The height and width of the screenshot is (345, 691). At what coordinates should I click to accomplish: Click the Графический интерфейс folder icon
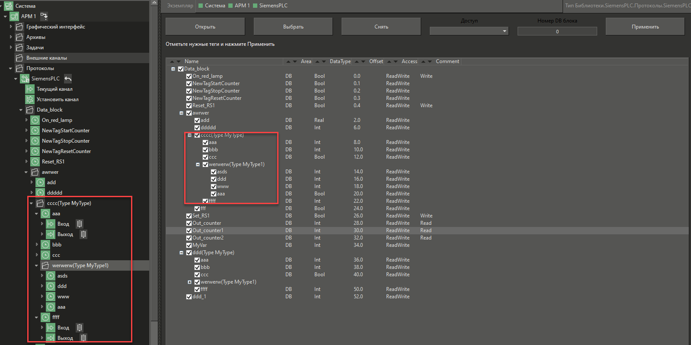19,27
